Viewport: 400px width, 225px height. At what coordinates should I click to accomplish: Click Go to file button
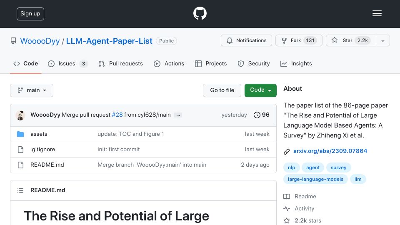coord(222,90)
